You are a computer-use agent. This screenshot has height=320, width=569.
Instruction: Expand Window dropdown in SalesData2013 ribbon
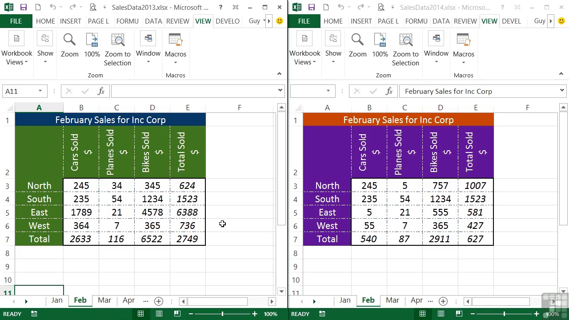pos(148,49)
